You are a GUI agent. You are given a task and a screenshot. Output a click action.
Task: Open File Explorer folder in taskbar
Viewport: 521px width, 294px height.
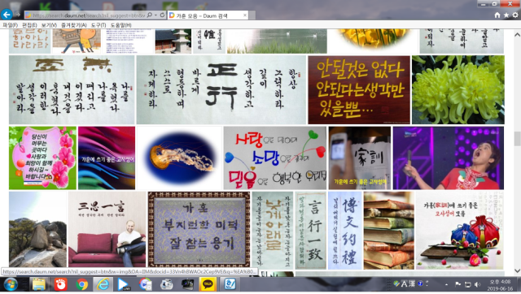click(x=39, y=284)
